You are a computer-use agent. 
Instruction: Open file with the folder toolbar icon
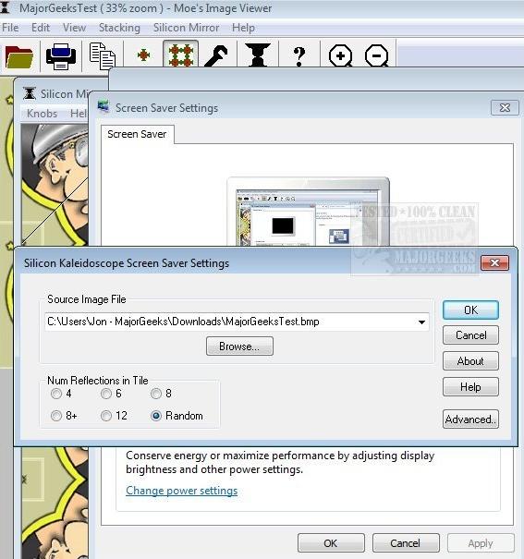[19, 56]
